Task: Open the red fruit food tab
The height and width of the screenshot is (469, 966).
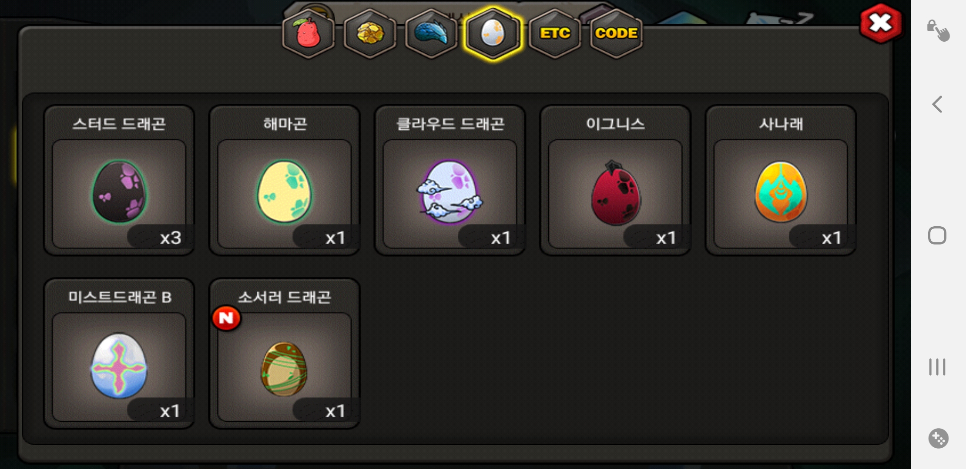Action: [309, 33]
